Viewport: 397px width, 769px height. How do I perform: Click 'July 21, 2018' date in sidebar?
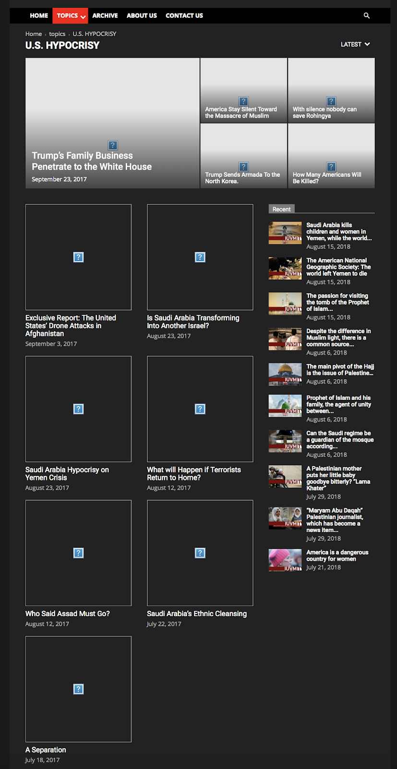click(x=324, y=567)
